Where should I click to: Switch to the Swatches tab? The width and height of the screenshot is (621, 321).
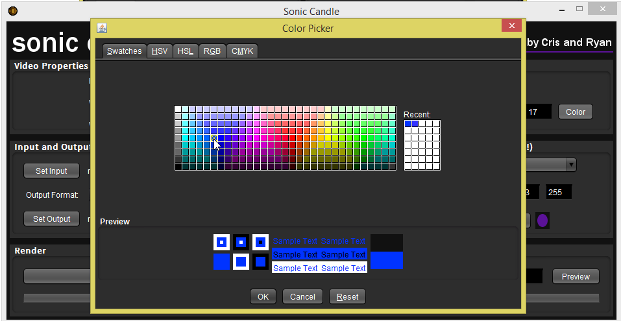(x=124, y=51)
